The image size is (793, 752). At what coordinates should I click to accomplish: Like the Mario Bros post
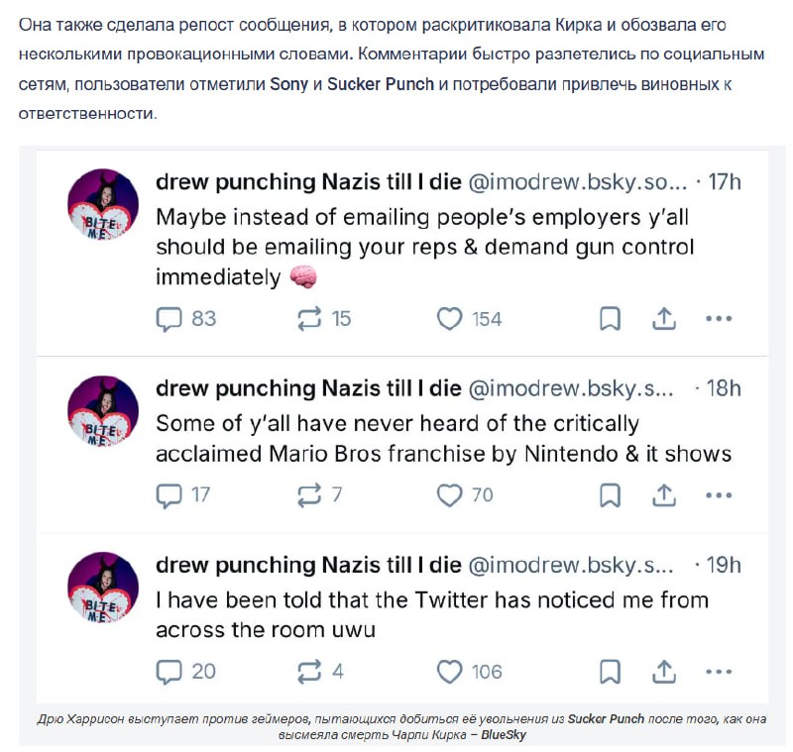[x=450, y=494]
